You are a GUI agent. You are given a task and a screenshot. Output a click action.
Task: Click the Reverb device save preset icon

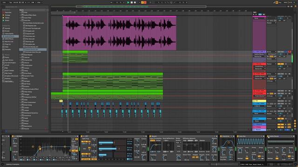coord(217,136)
